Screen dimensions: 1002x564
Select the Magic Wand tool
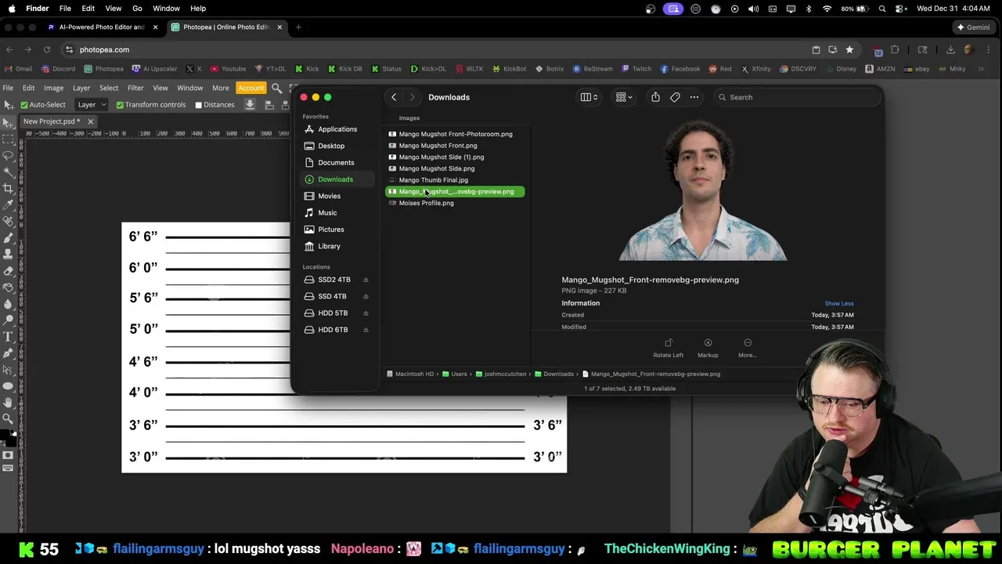[9, 172]
